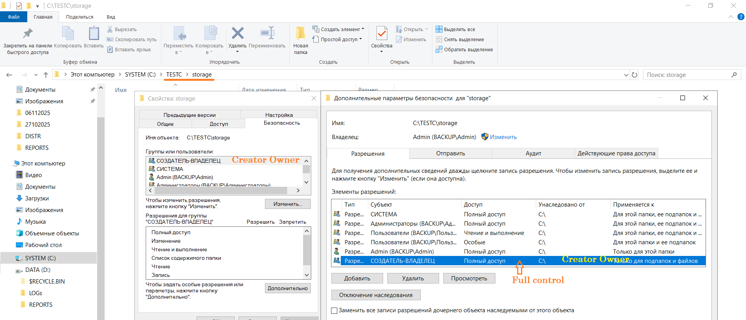Collapse the ribbon with the chevron
746x320 pixels.
point(730,17)
